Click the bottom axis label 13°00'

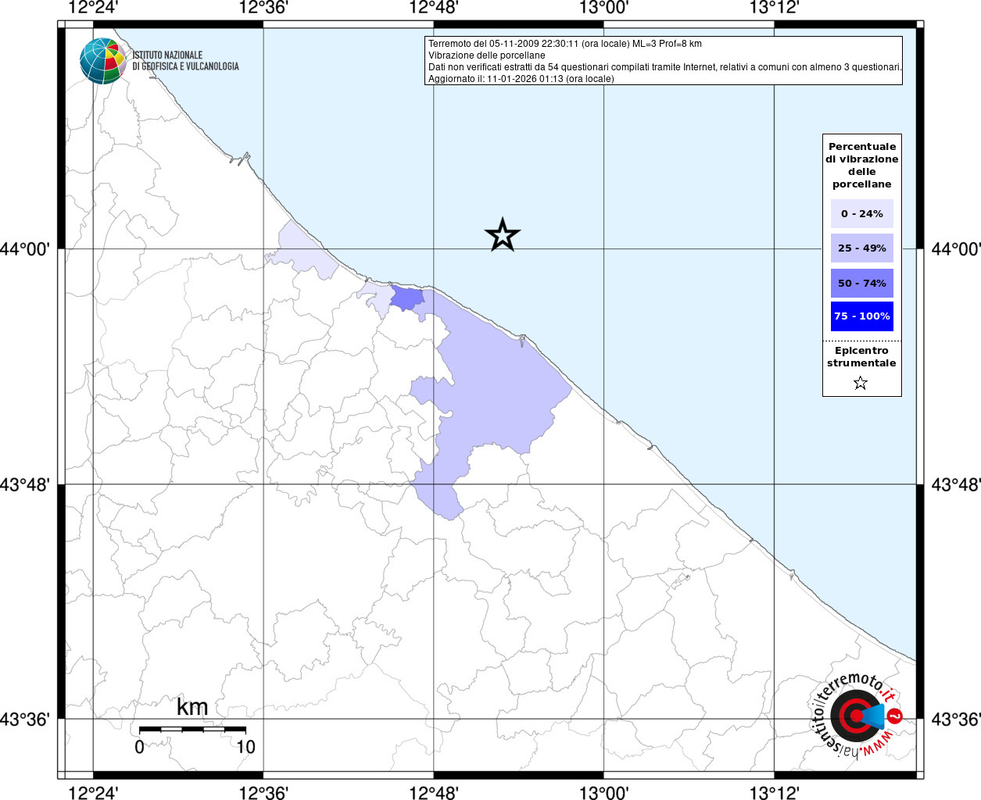click(604, 792)
